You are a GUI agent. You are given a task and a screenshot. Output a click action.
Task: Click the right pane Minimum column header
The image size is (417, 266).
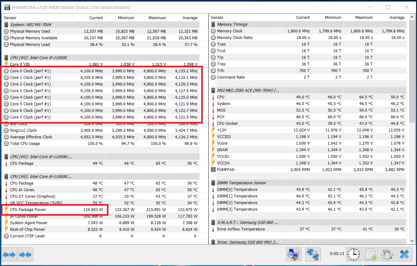coord(327,17)
